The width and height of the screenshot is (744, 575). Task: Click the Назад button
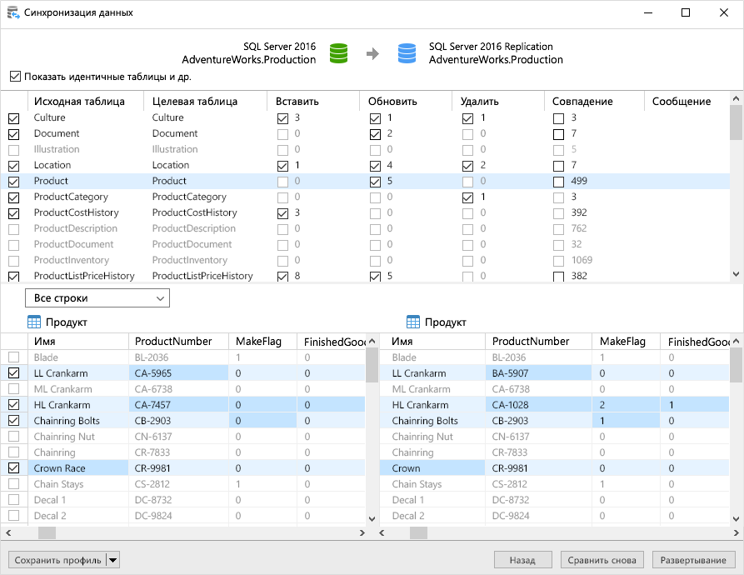pyautogui.click(x=522, y=560)
